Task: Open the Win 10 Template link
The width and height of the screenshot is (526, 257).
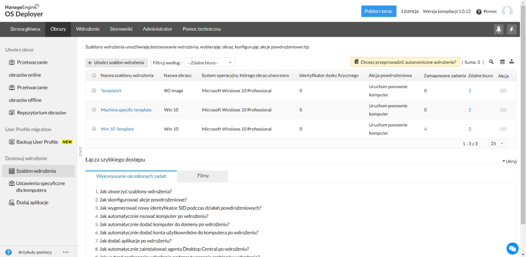Action: 117,129
